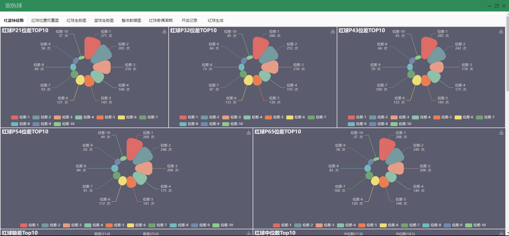Viewport: 509px width, 236px height.
Task: Download the 红球极差Top10 chart image
Action: click(249, 233)
